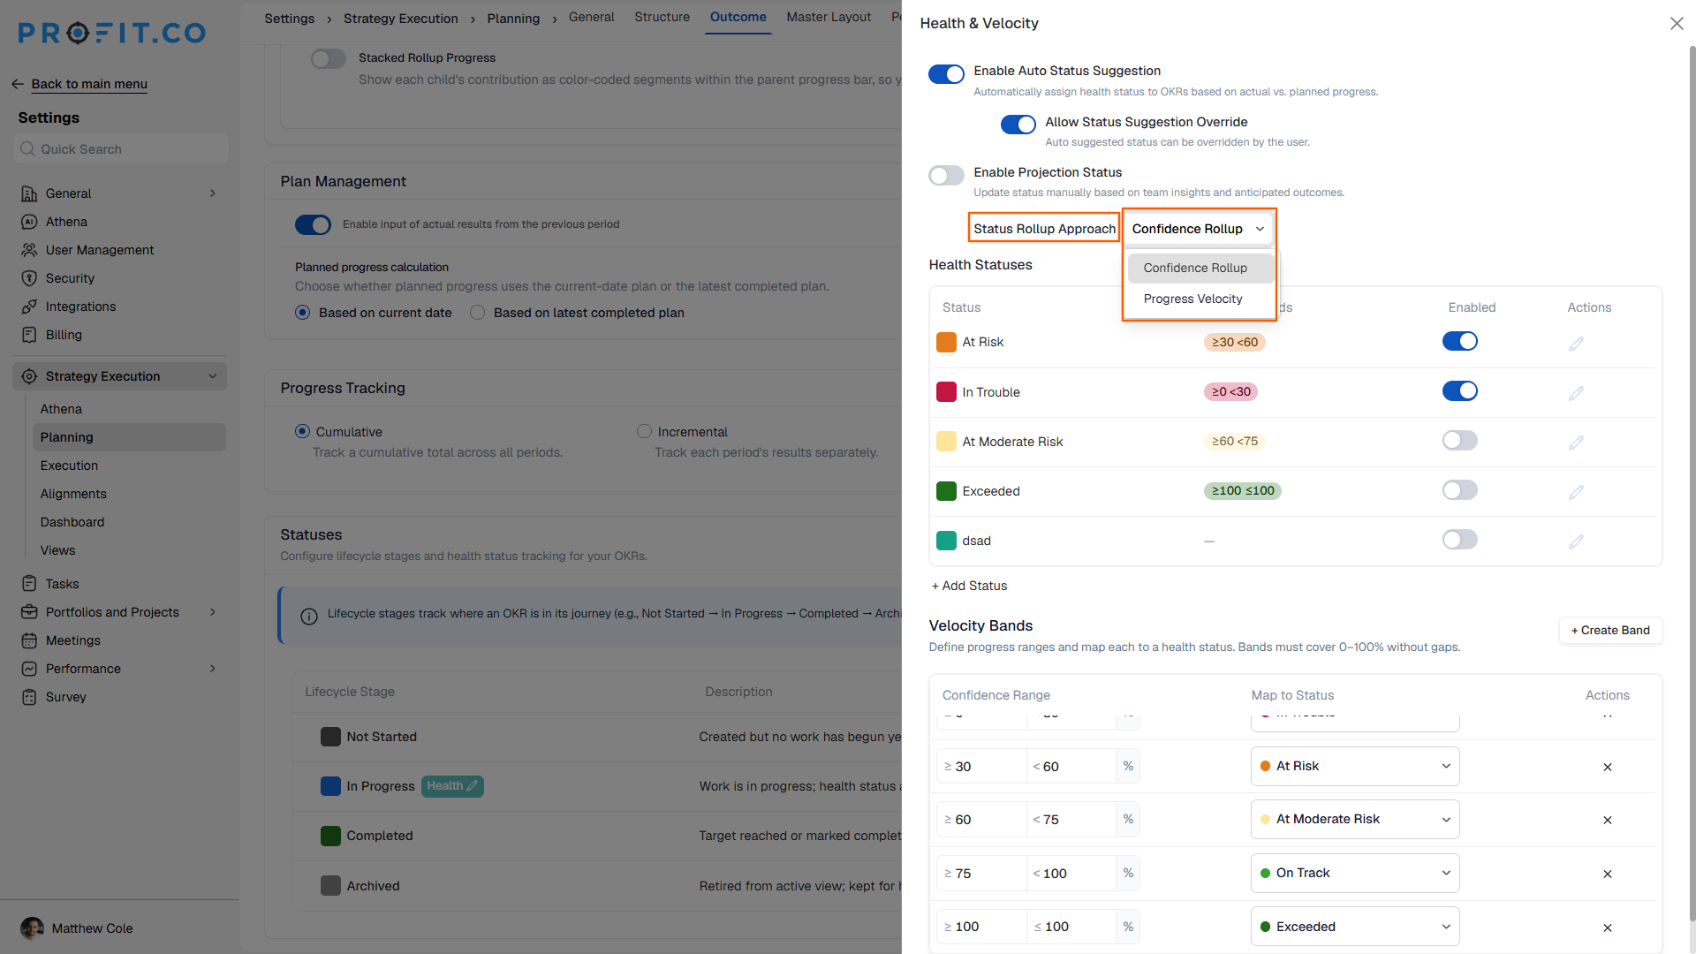Click the Quick Search field
Screen dimensions: 1696x954
click(121, 148)
